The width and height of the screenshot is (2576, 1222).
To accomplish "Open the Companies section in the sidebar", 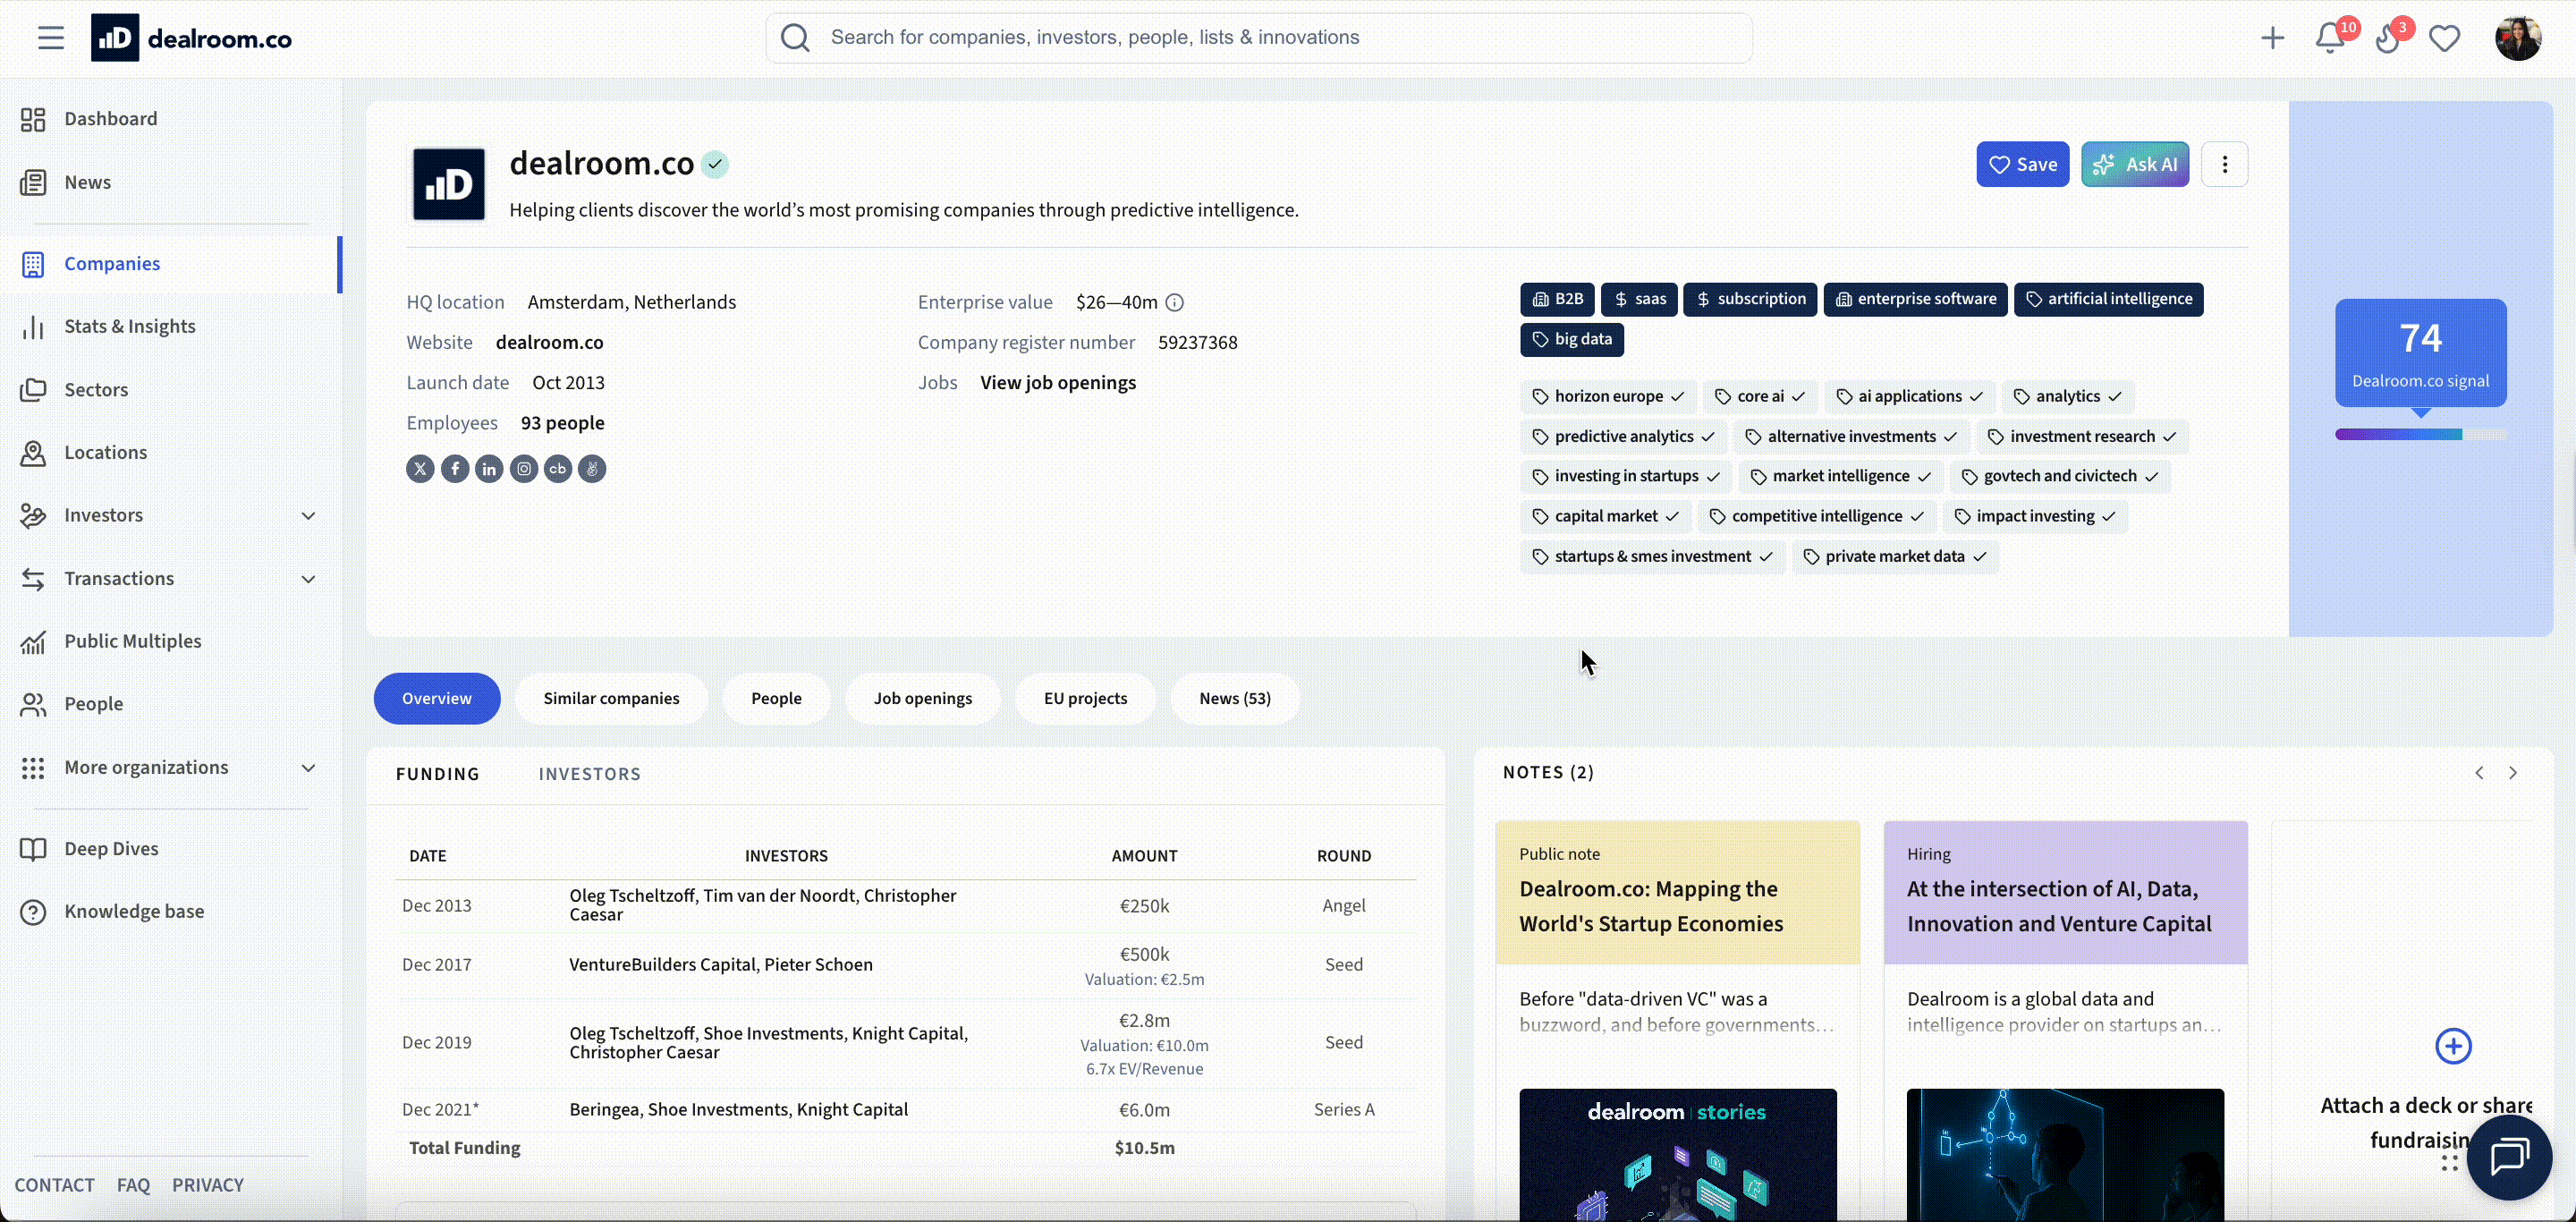I will pyautogui.click(x=111, y=264).
